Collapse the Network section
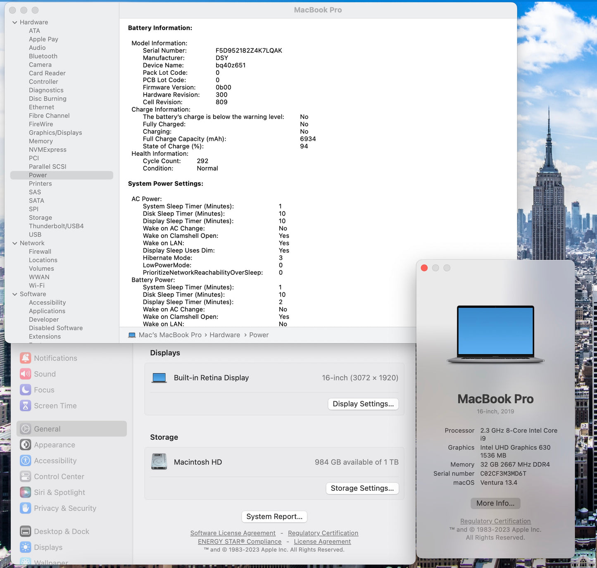 click(15, 243)
